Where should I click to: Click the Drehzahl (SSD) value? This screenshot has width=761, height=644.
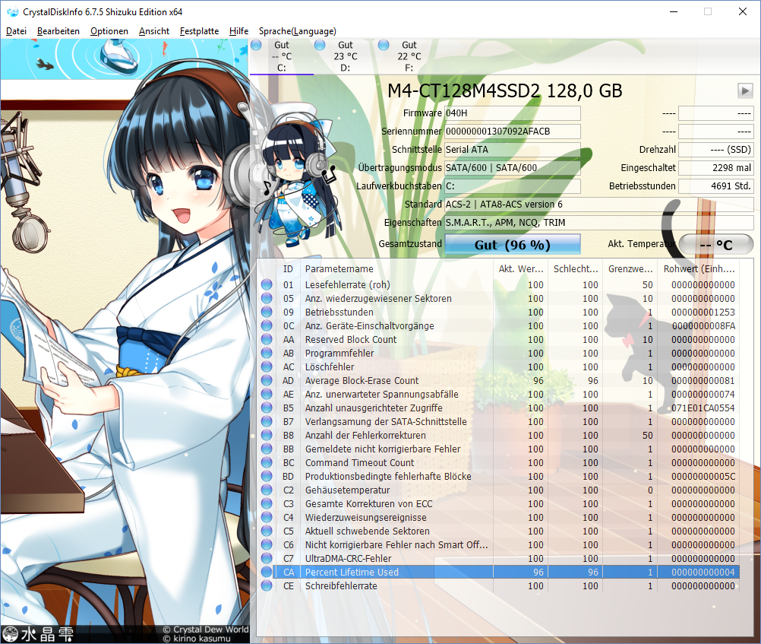point(716,150)
